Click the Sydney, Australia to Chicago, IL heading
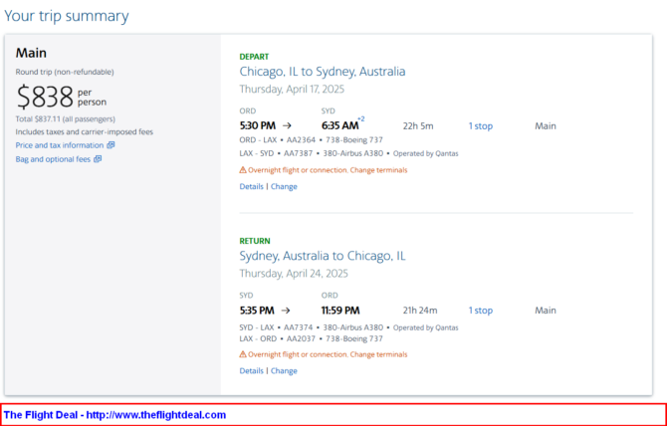The height and width of the screenshot is (426, 667). pyautogui.click(x=323, y=256)
